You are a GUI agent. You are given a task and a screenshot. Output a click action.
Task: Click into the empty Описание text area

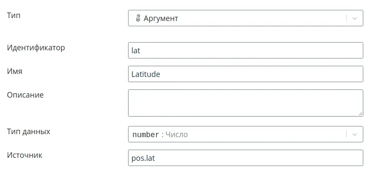[245, 103]
